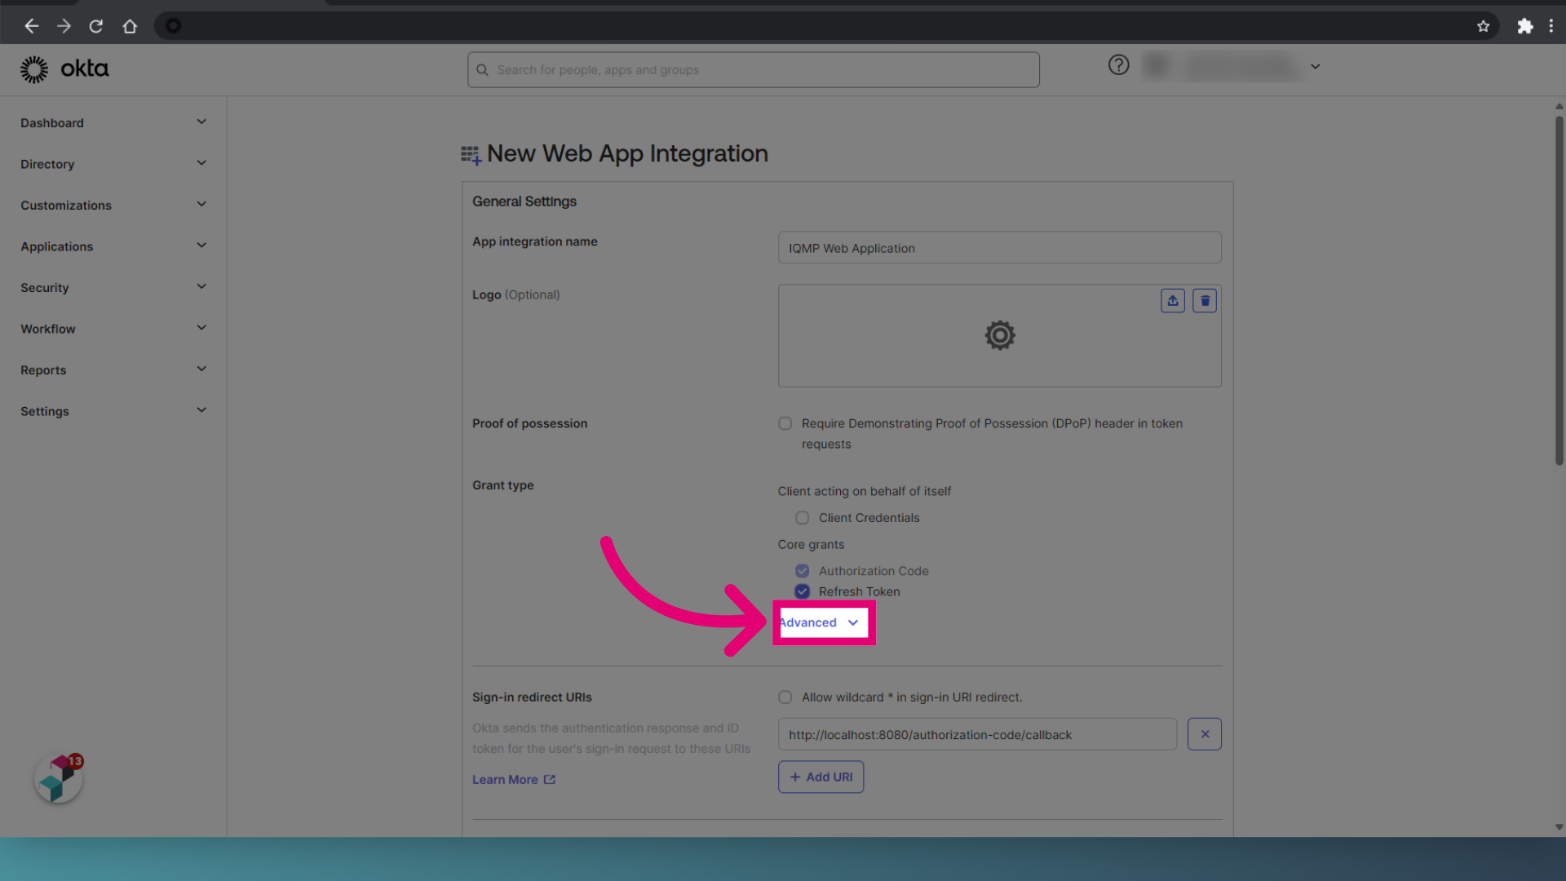Click the New Web App Integration grid icon
This screenshot has height=881, width=1566.
coord(471,154)
